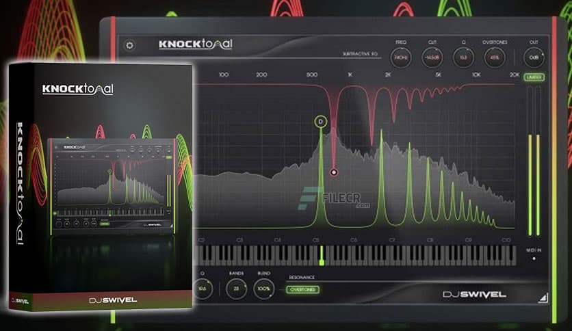Adjust the FREQ knob showing 740Hz
Viewport: 572px width, 331px height.
[401, 57]
